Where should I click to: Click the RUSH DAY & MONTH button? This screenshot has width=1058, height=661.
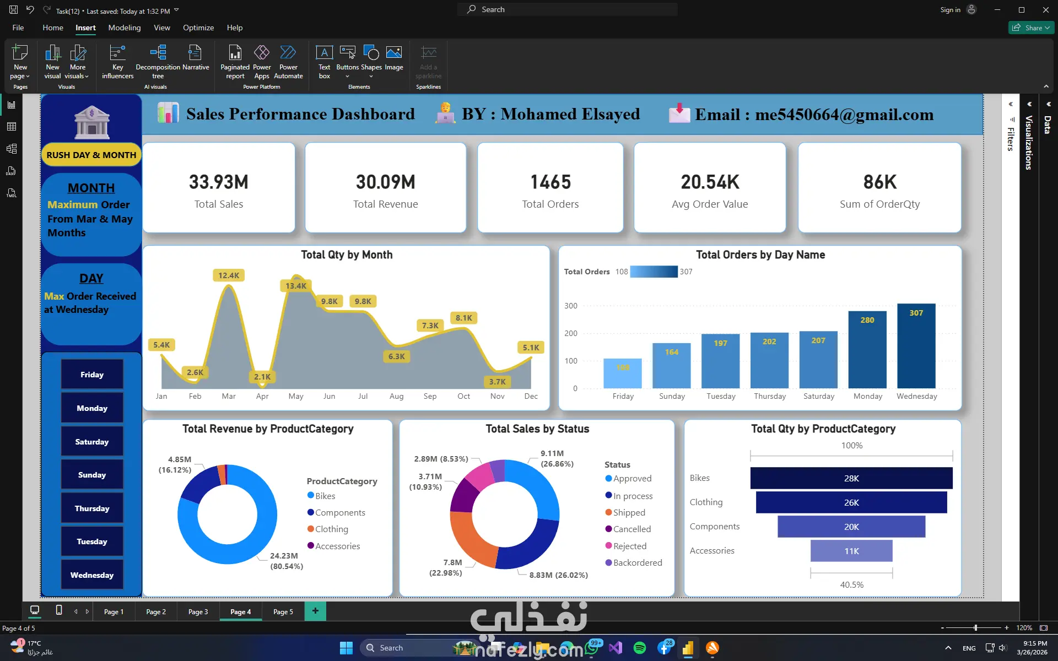click(x=91, y=155)
